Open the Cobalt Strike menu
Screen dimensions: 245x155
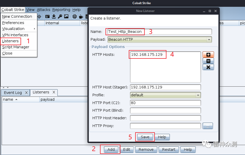pos(13,10)
